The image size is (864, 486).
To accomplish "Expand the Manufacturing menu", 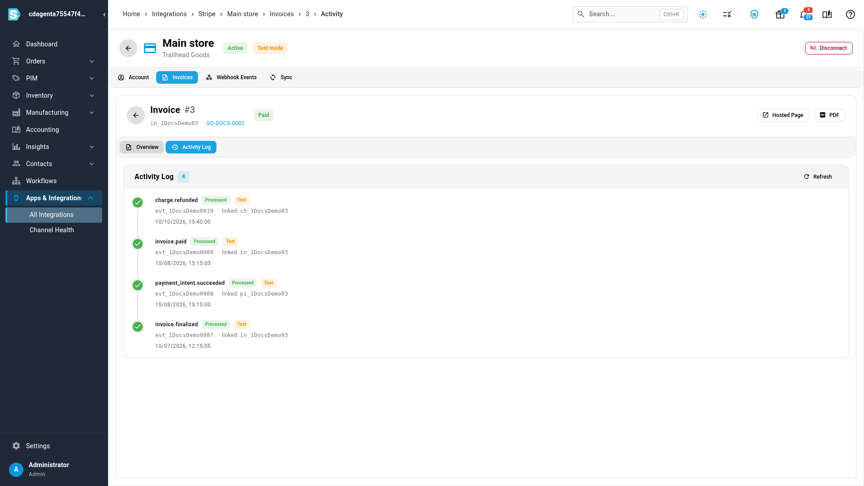I will tap(54, 112).
